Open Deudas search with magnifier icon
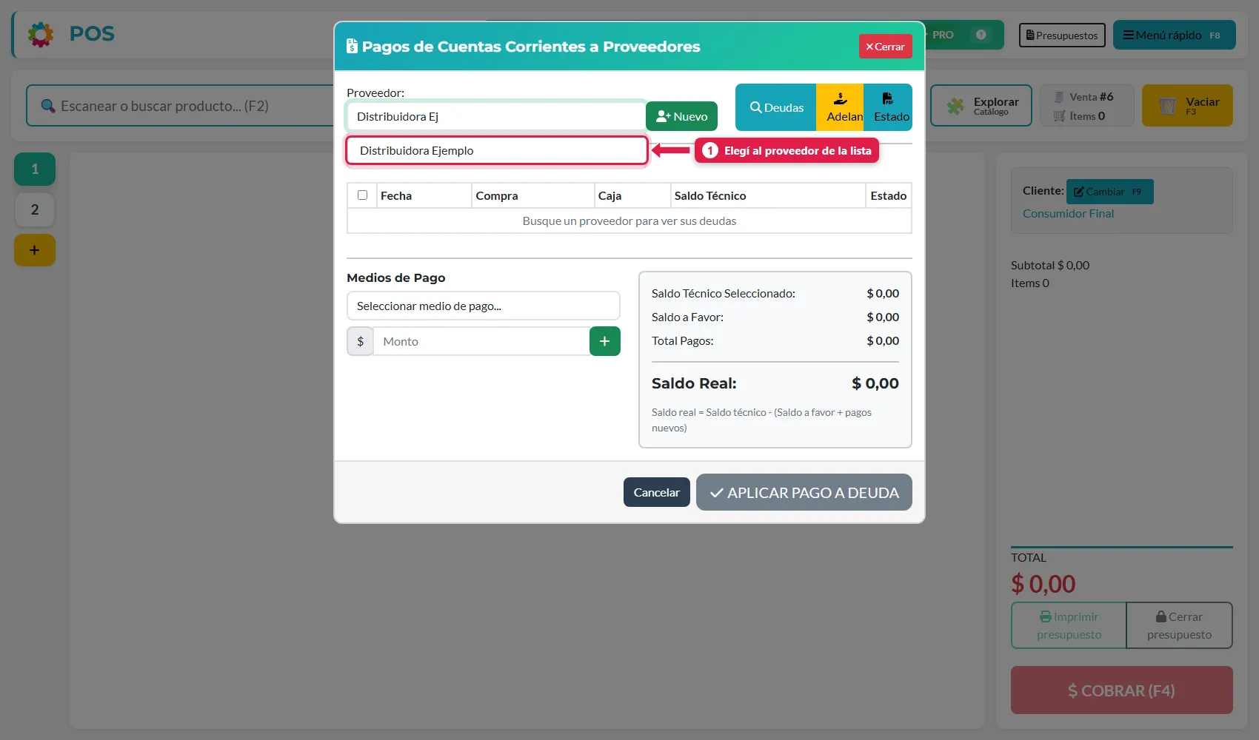1259x740 pixels. pyautogui.click(x=776, y=107)
